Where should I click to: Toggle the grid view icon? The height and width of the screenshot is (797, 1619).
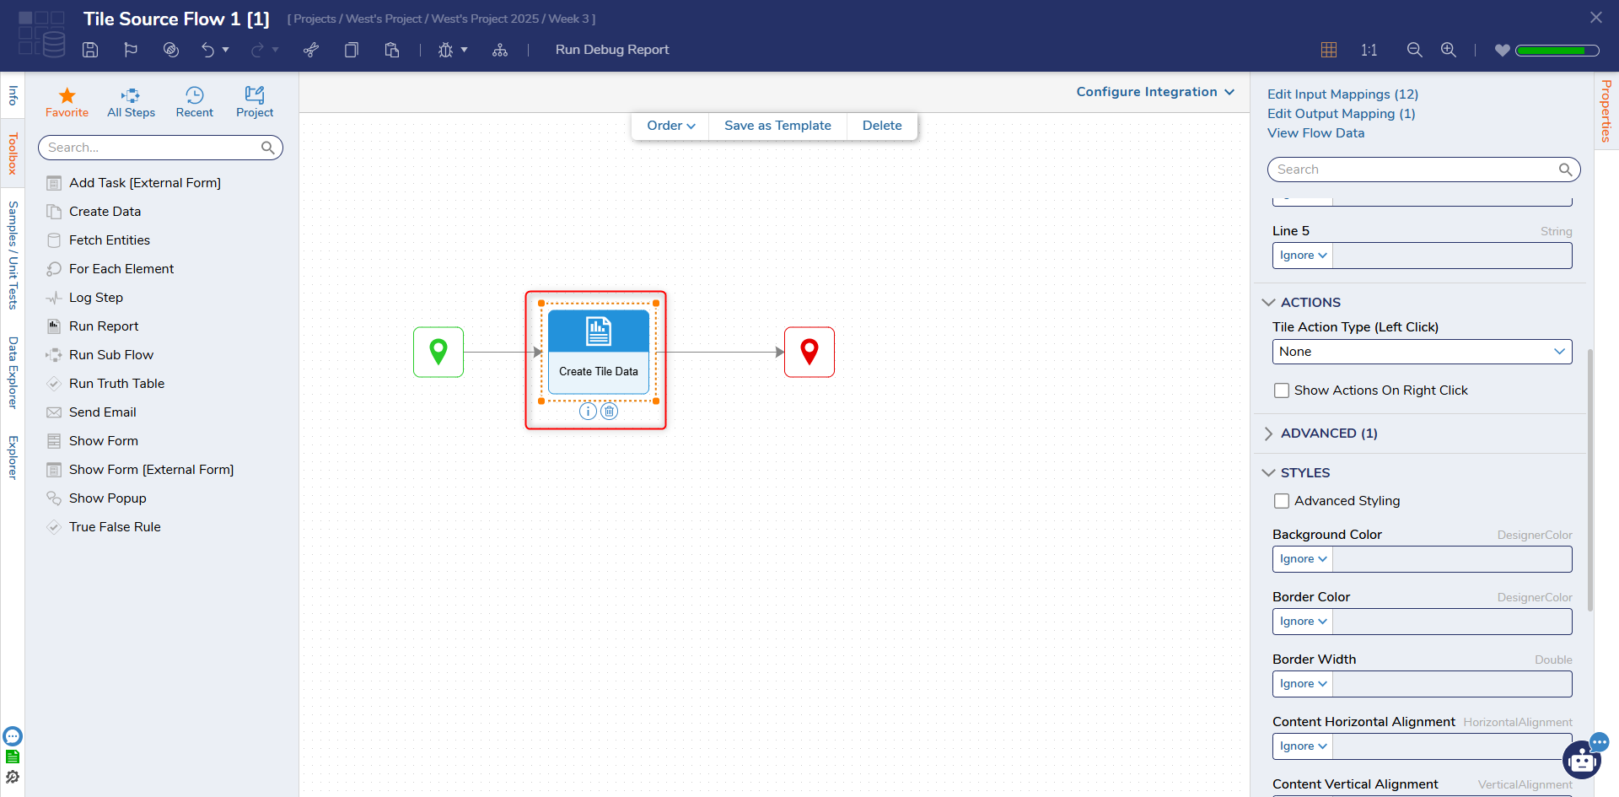click(1329, 50)
